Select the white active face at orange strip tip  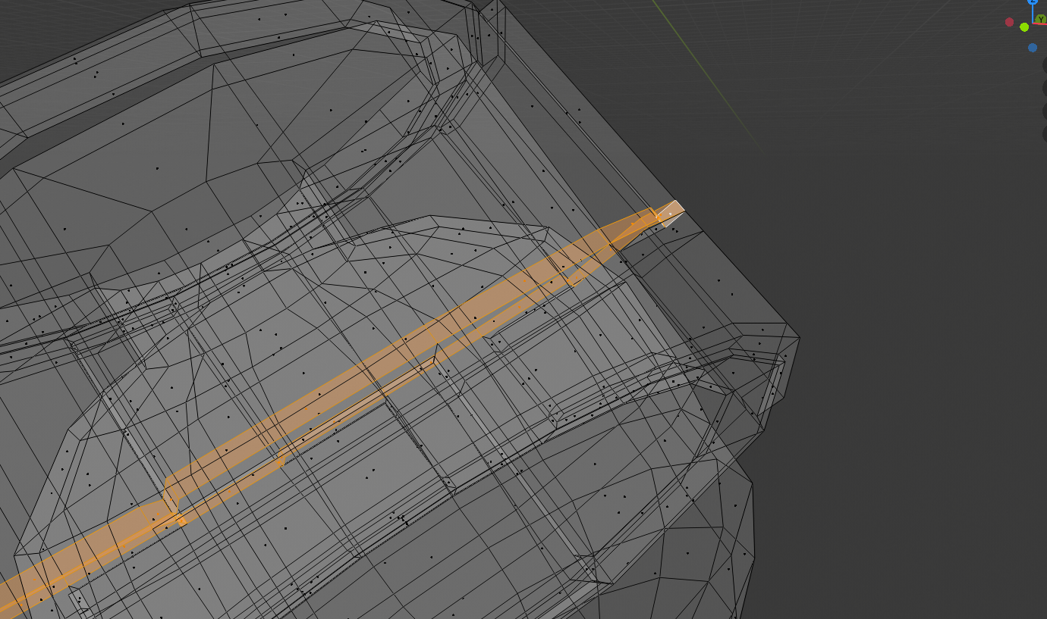pyautogui.click(x=670, y=213)
